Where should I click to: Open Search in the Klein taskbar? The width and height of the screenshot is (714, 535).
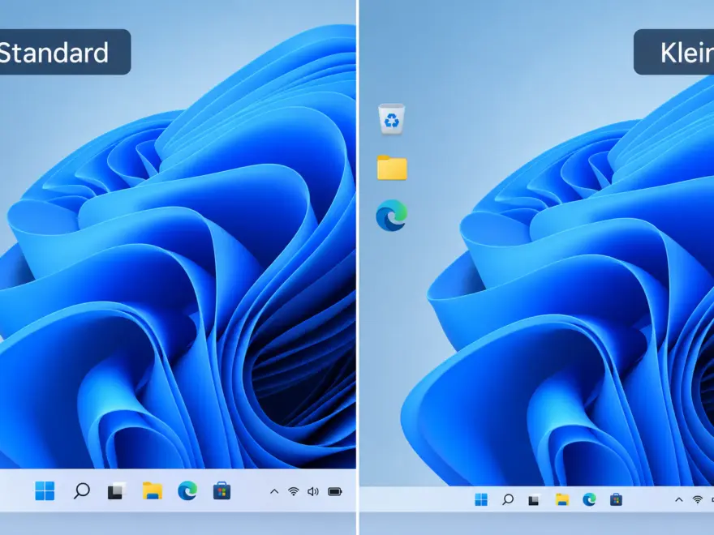tap(508, 499)
